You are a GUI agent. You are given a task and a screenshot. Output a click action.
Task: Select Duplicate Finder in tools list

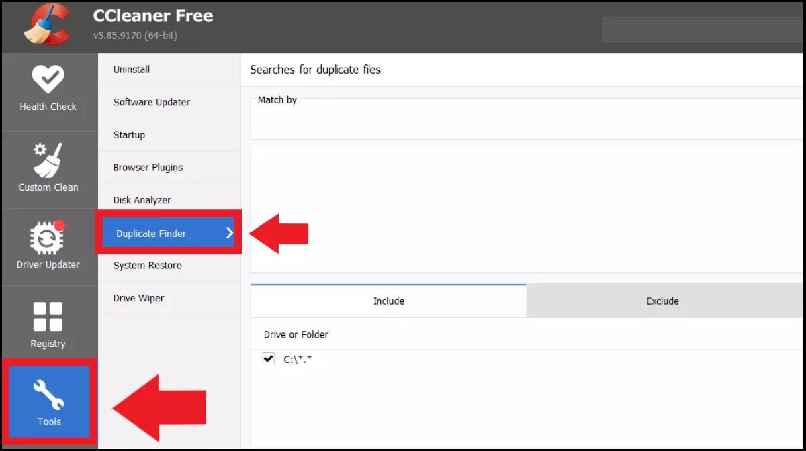point(169,233)
